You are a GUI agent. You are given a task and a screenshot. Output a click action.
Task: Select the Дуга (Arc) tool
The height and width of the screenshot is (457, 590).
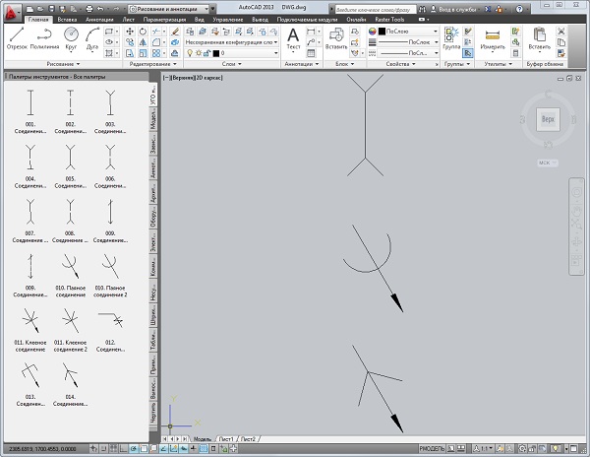94,37
